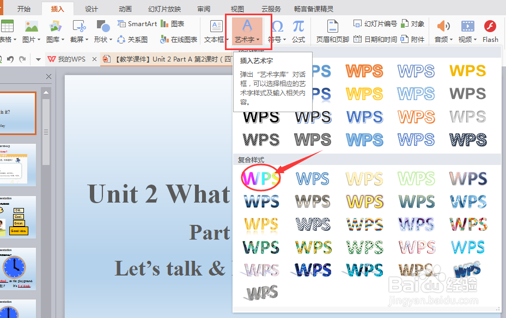Switch to the 设计 tab
This screenshot has height=318, width=506.
(92, 9)
